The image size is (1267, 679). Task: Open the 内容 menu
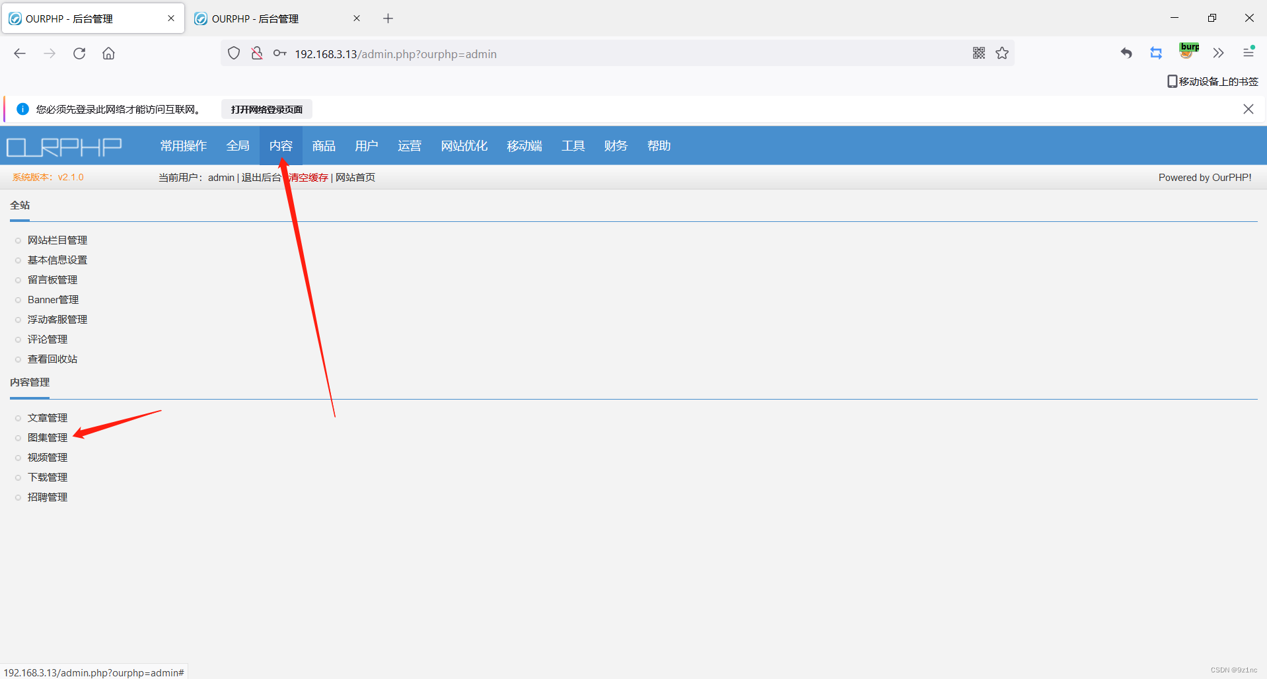click(281, 146)
